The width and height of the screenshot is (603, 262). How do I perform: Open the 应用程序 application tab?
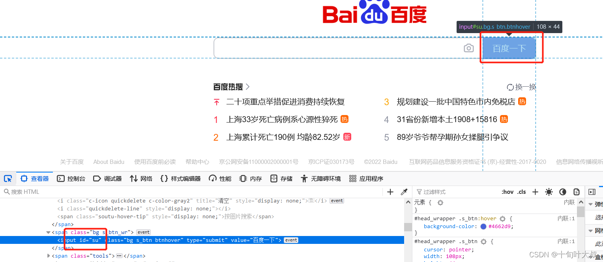click(x=366, y=178)
